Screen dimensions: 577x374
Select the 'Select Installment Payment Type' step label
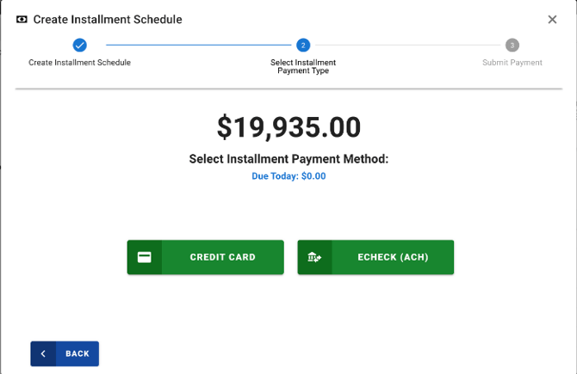303,66
